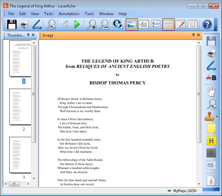Select page 3 thumbnail
The width and height of the screenshot is (222, 196).
(x=20, y=155)
